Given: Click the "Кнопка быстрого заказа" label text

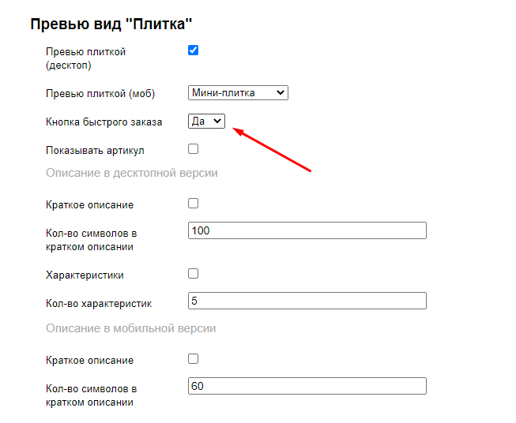Looking at the screenshot, I should [104, 122].
